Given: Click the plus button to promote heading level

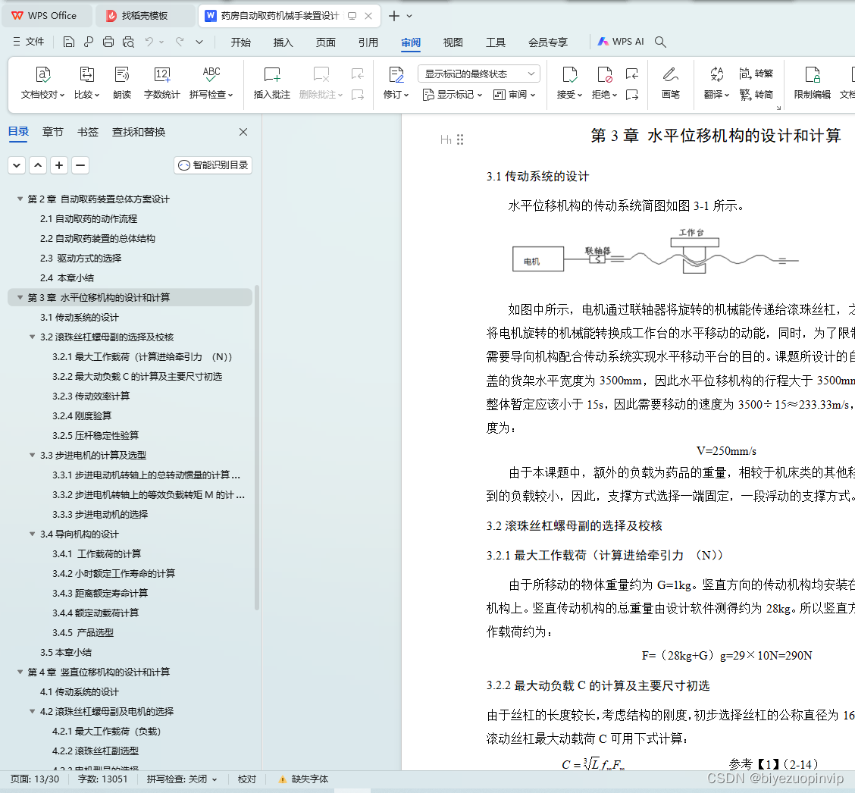Looking at the screenshot, I should (59, 165).
